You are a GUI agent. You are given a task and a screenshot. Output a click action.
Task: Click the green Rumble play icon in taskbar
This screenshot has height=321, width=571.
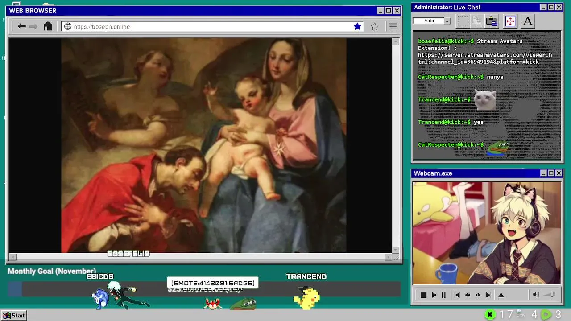click(x=546, y=315)
